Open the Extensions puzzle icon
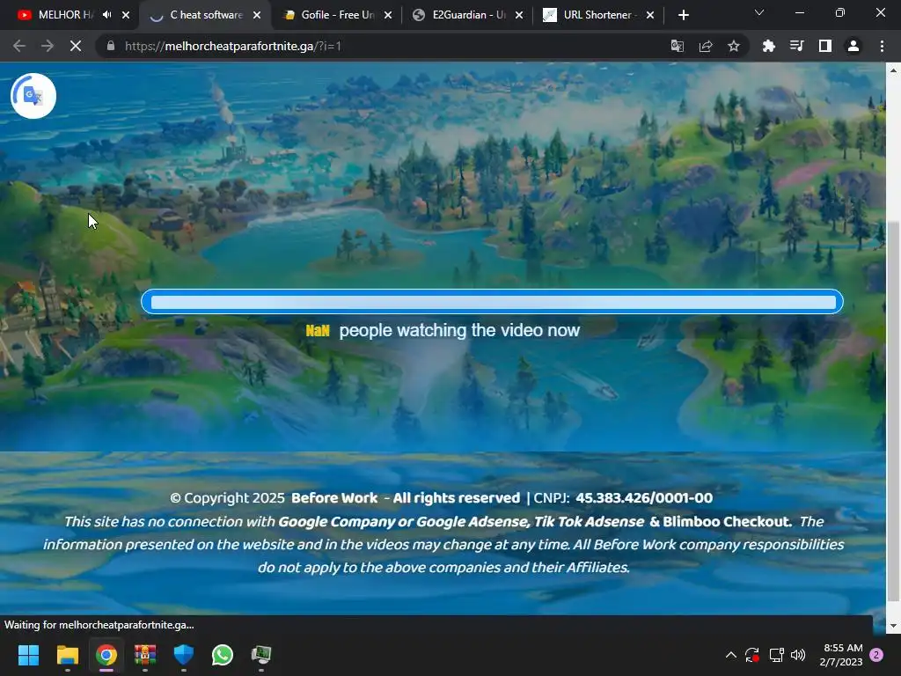 [x=769, y=46]
